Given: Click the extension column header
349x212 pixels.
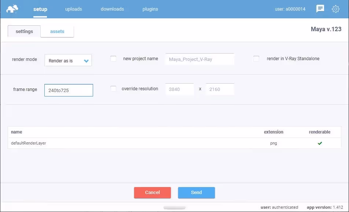Looking at the screenshot, I should pyautogui.click(x=273, y=132).
